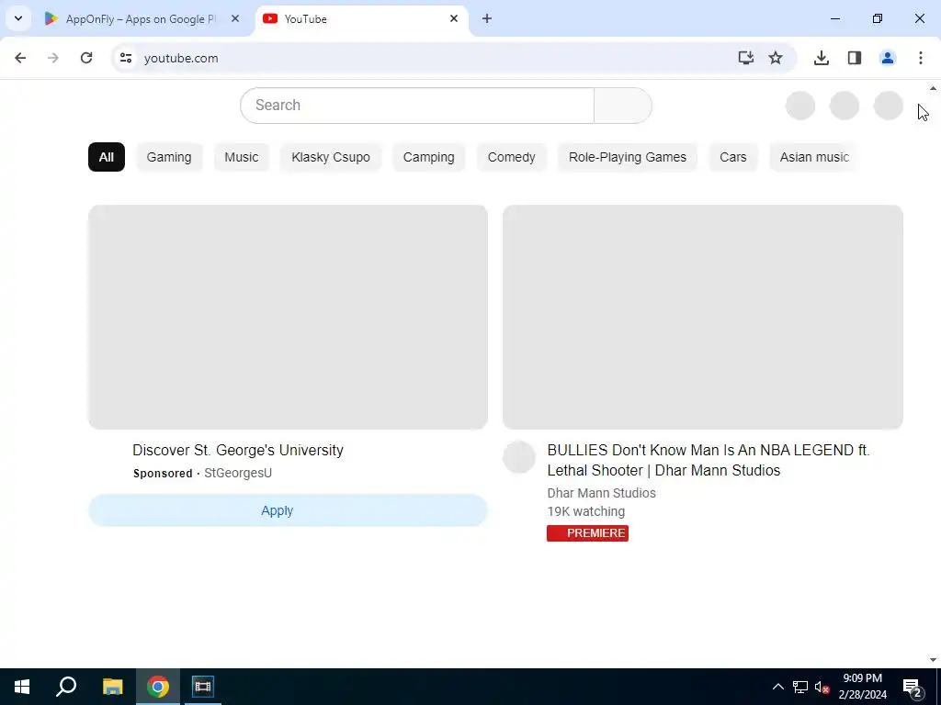Restore down the Chrome window
941x705 pixels.
878,18
